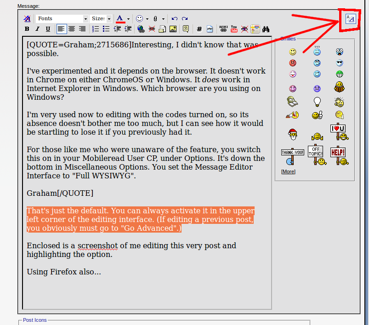Click the map icon in toolbar
The height and width of the screenshot is (325, 369).
click(x=255, y=29)
